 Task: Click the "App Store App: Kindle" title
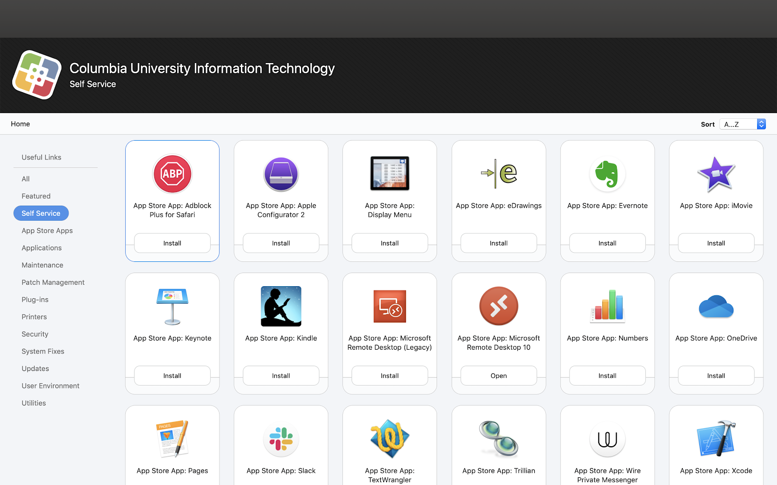point(281,338)
